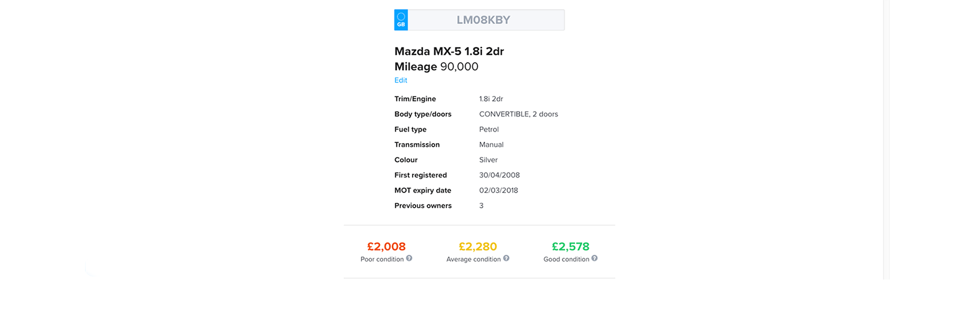Click the blue GB badge on the plate

point(401,20)
